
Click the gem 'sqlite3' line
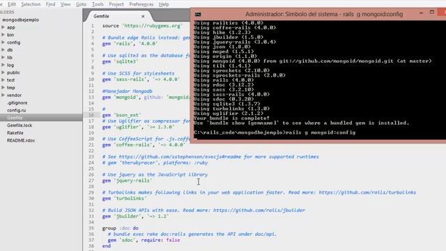coord(120,61)
